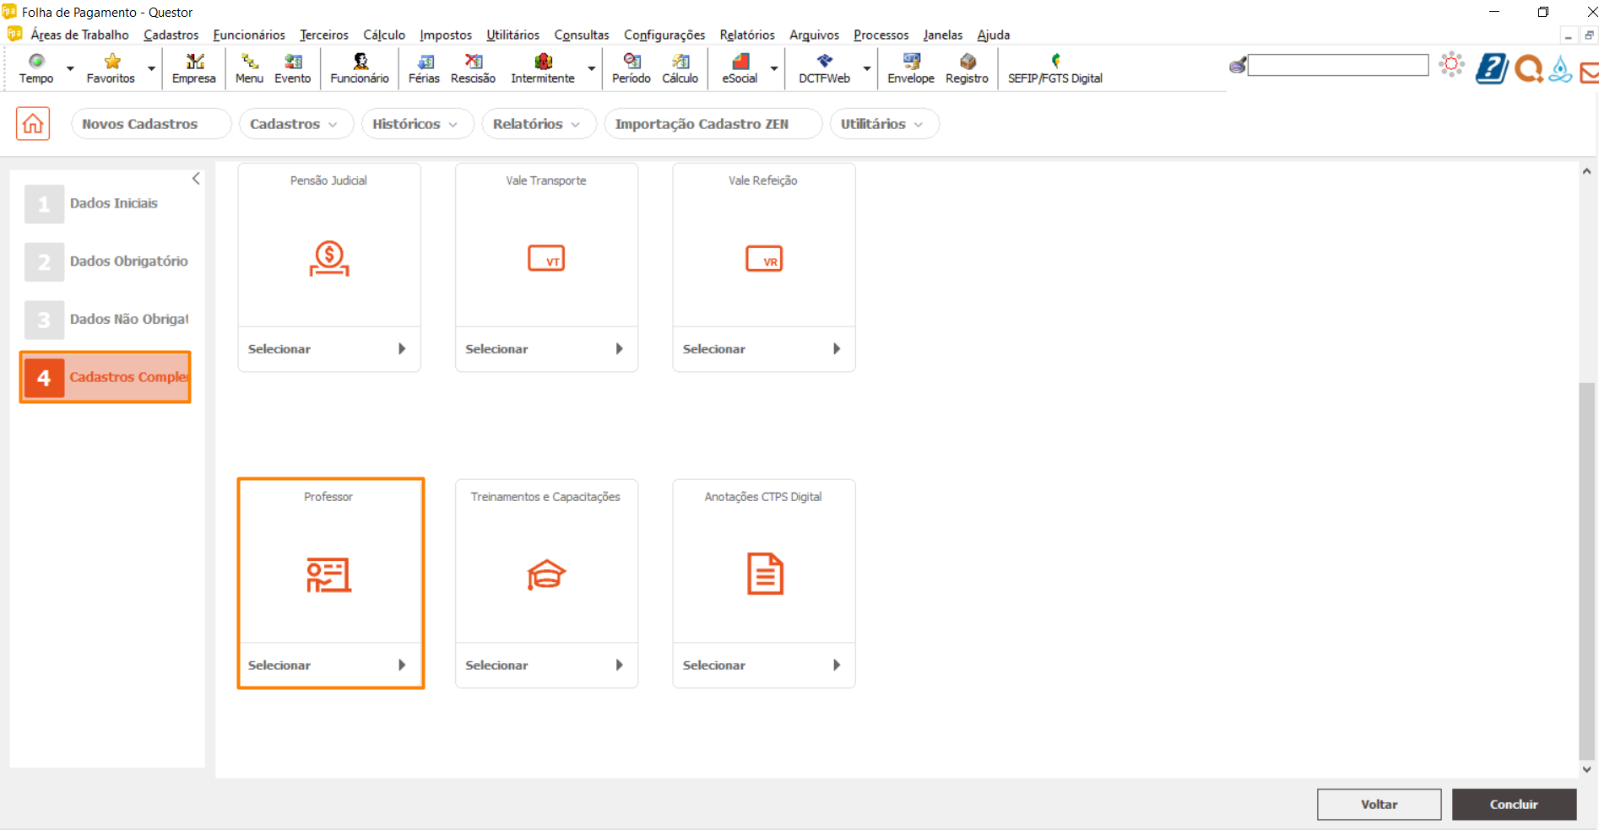Viewport: 1599px width, 830px height.
Task: Open the Configurações menu
Action: (x=664, y=35)
